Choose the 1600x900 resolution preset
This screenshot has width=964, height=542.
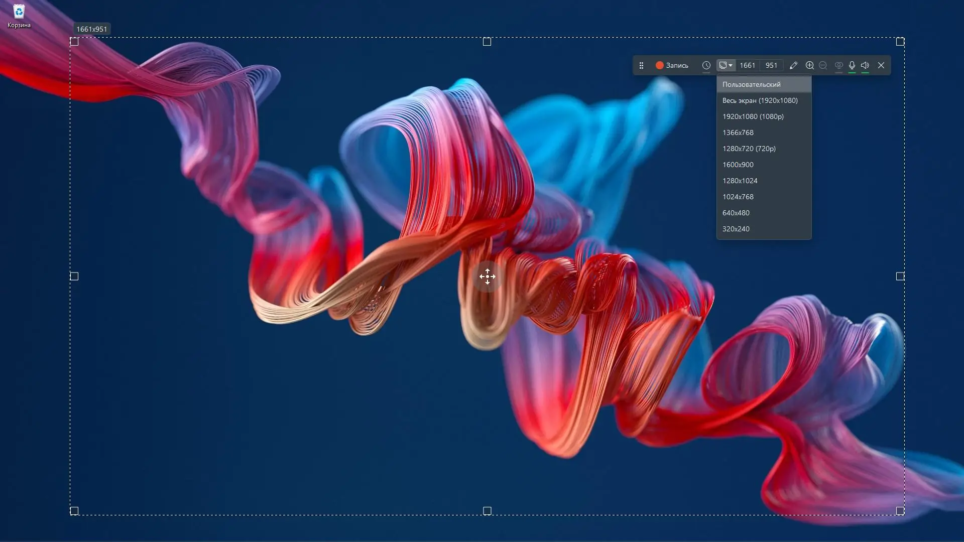tap(738, 165)
